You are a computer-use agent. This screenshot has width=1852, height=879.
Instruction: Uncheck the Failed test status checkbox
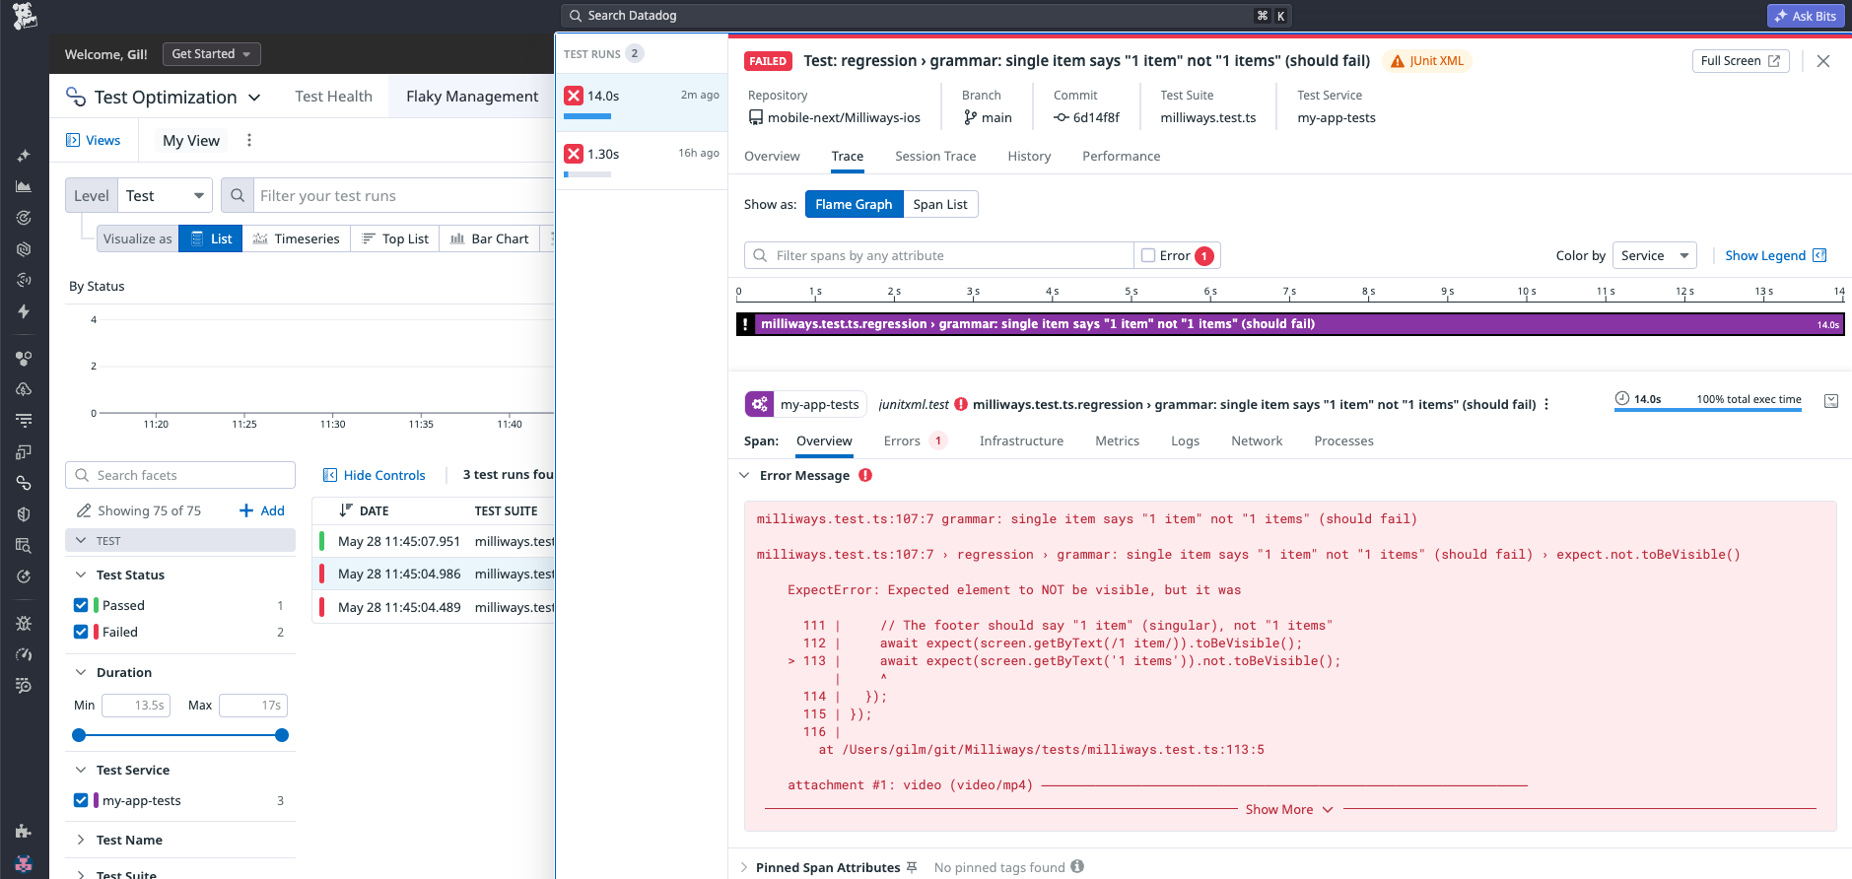81,632
